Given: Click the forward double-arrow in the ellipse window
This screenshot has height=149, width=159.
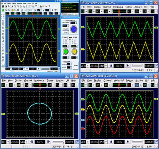Looking at the screenshot, I should 48,142.
